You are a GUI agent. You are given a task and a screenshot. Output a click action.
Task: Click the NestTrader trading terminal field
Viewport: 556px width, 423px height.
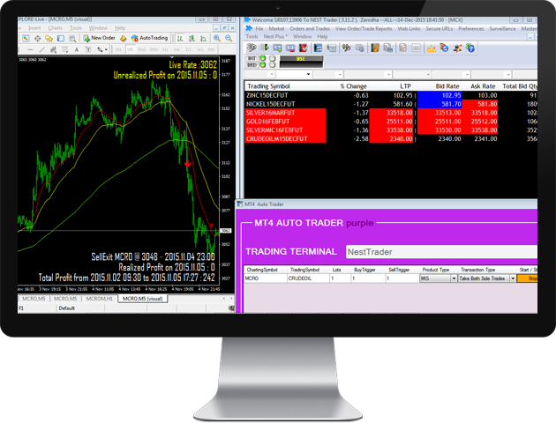point(441,252)
